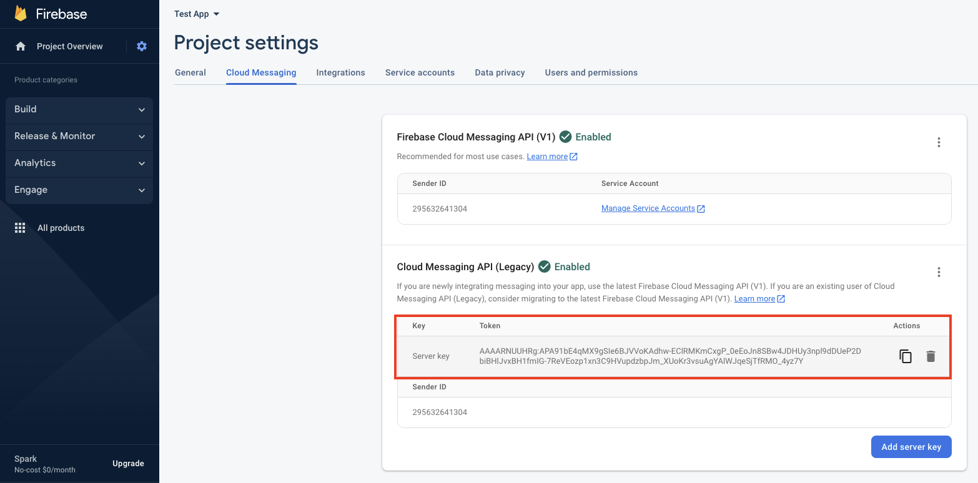The width and height of the screenshot is (978, 483).
Task: Open project settings gear icon
Action: pyautogui.click(x=142, y=46)
